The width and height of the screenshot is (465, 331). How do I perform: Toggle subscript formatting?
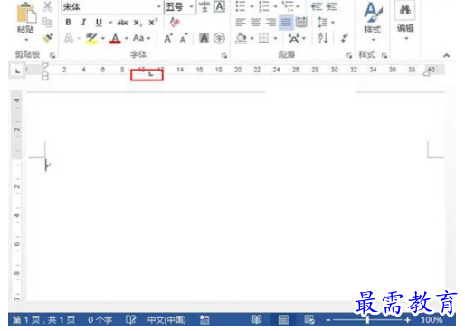click(138, 23)
